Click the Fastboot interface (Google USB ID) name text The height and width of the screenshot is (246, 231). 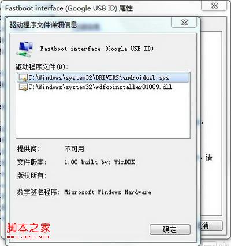[97, 49]
